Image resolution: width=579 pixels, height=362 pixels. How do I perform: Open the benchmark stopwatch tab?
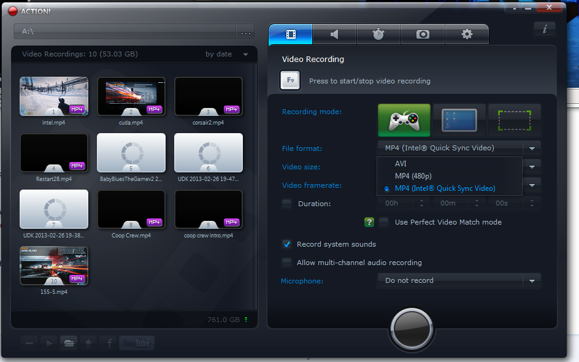pyautogui.click(x=378, y=34)
